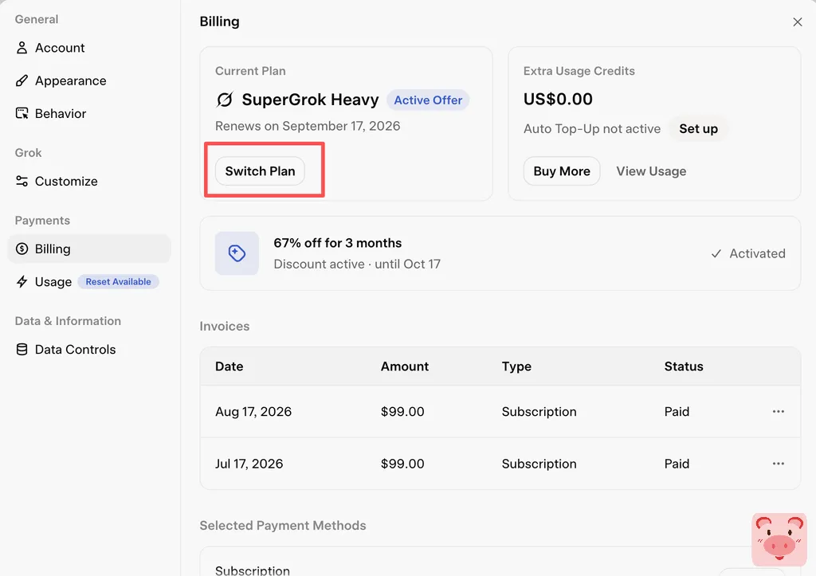
Task: Click the pig mascot thumbnail
Action: click(779, 539)
